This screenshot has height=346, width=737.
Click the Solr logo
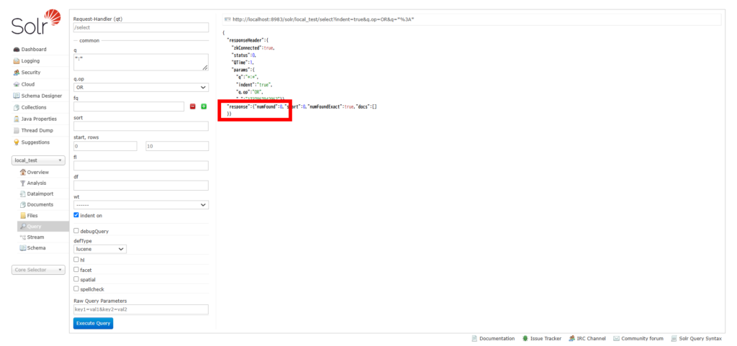tap(36, 23)
